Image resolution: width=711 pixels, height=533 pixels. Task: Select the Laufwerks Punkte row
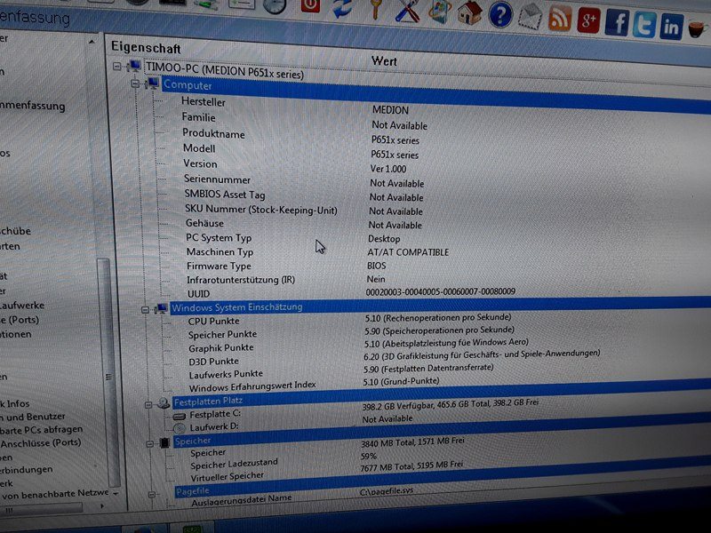pyautogui.click(x=226, y=374)
